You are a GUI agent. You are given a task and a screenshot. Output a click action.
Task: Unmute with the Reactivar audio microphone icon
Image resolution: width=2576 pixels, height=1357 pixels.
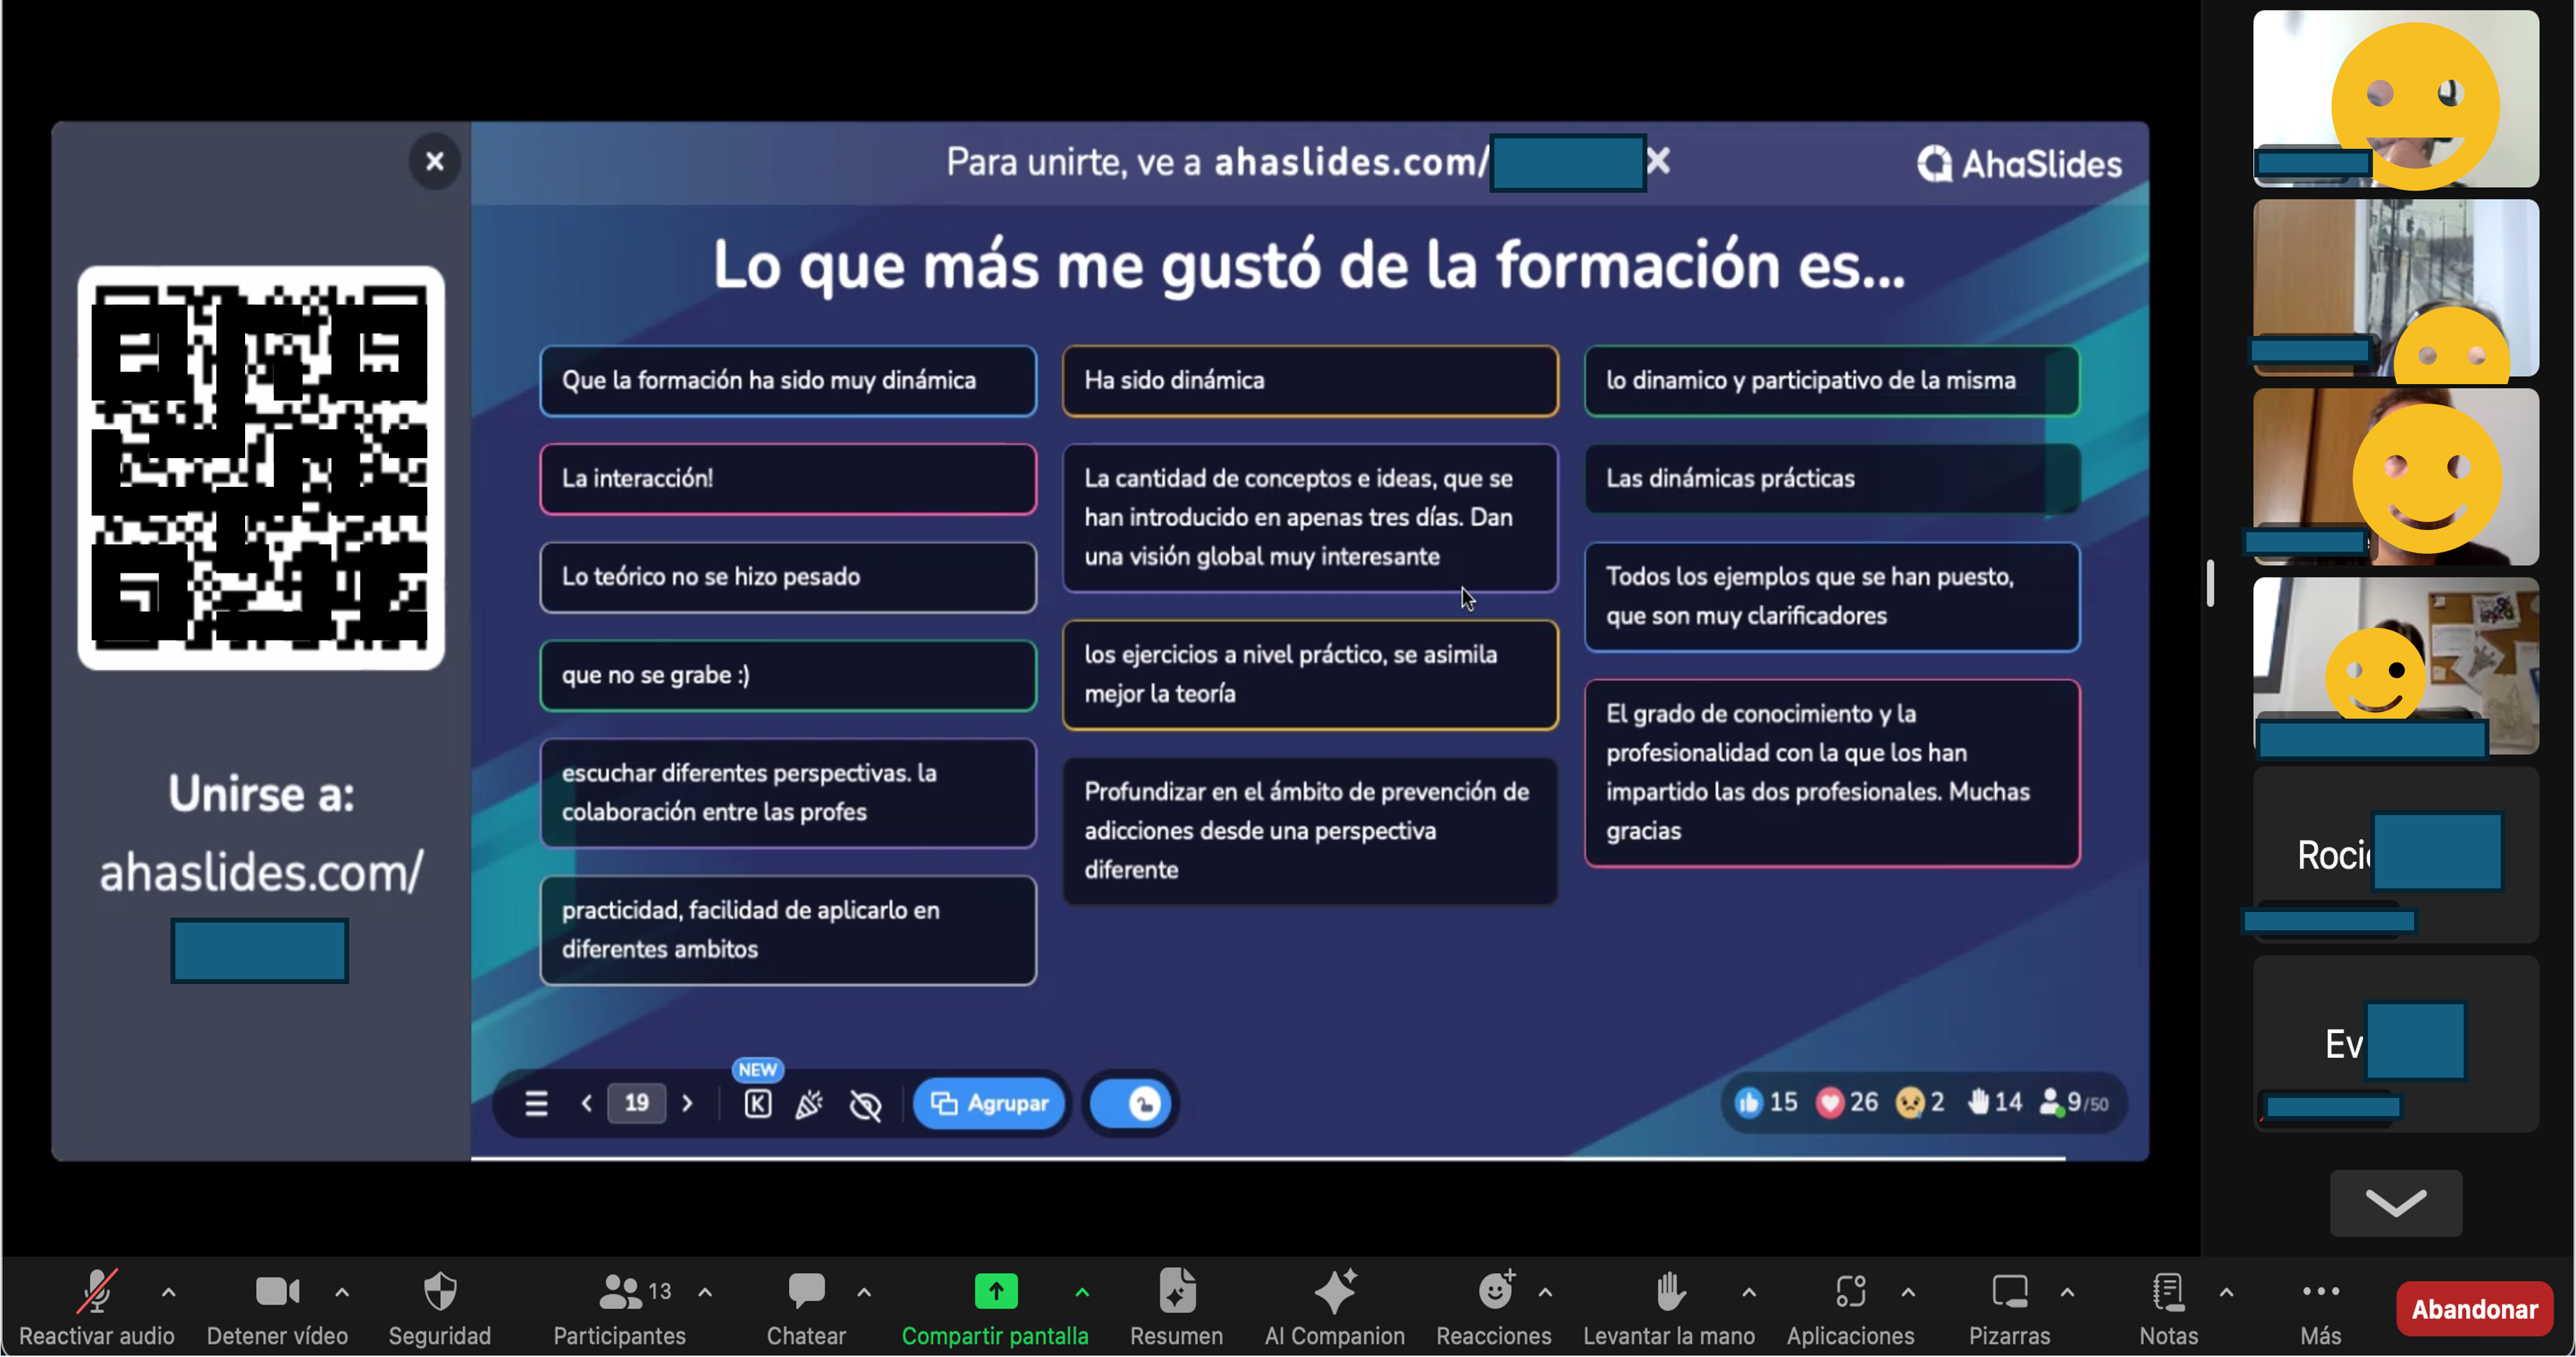[97, 1291]
